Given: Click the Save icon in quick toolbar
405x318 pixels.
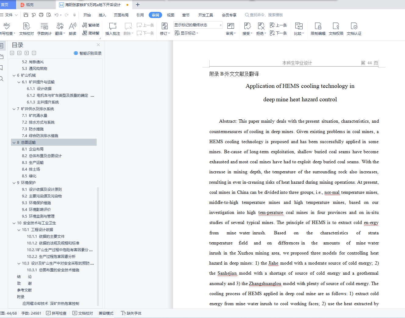Looking at the screenshot, I should (26, 15).
